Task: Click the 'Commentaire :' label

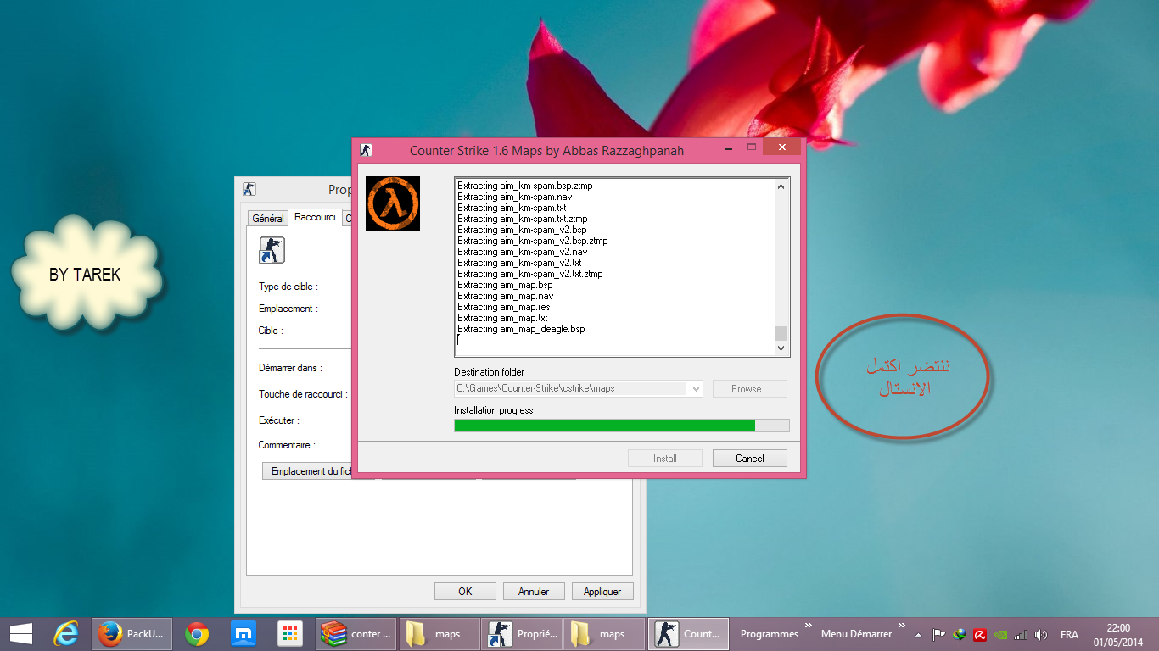Action: pos(287,445)
